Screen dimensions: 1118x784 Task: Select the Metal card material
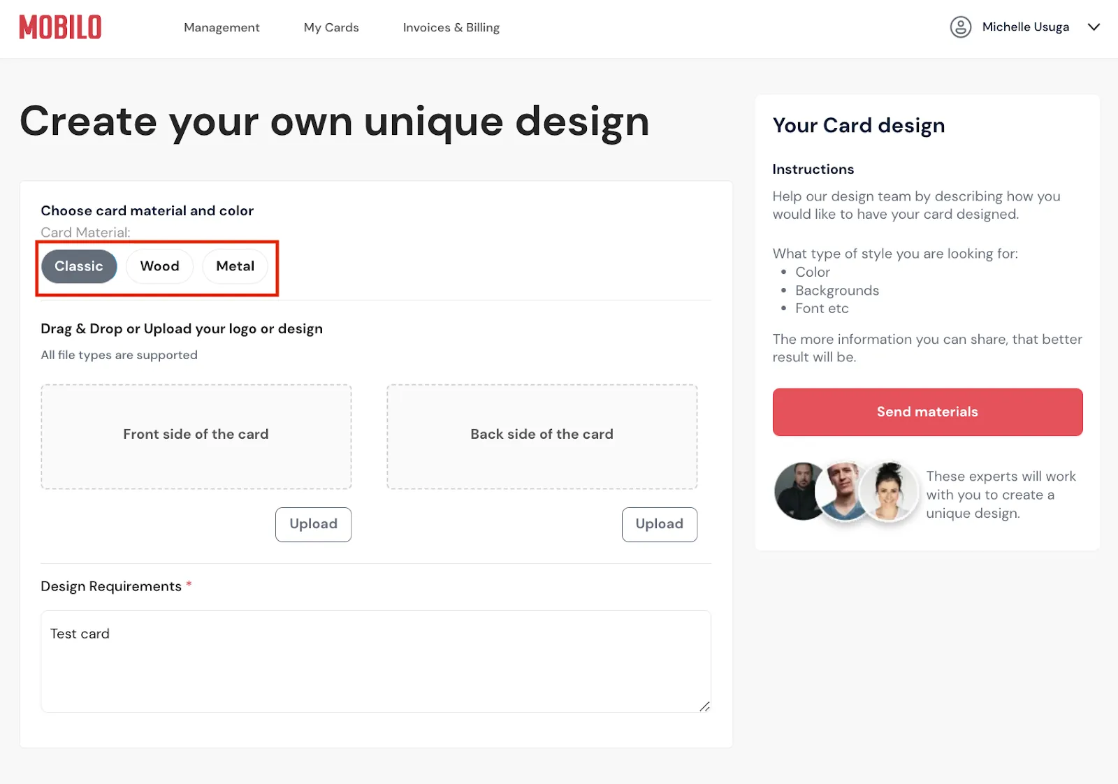tap(235, 266)
